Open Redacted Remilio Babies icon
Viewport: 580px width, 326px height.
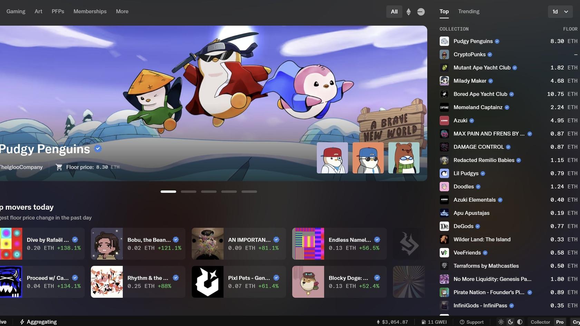[x=444, y=160]
